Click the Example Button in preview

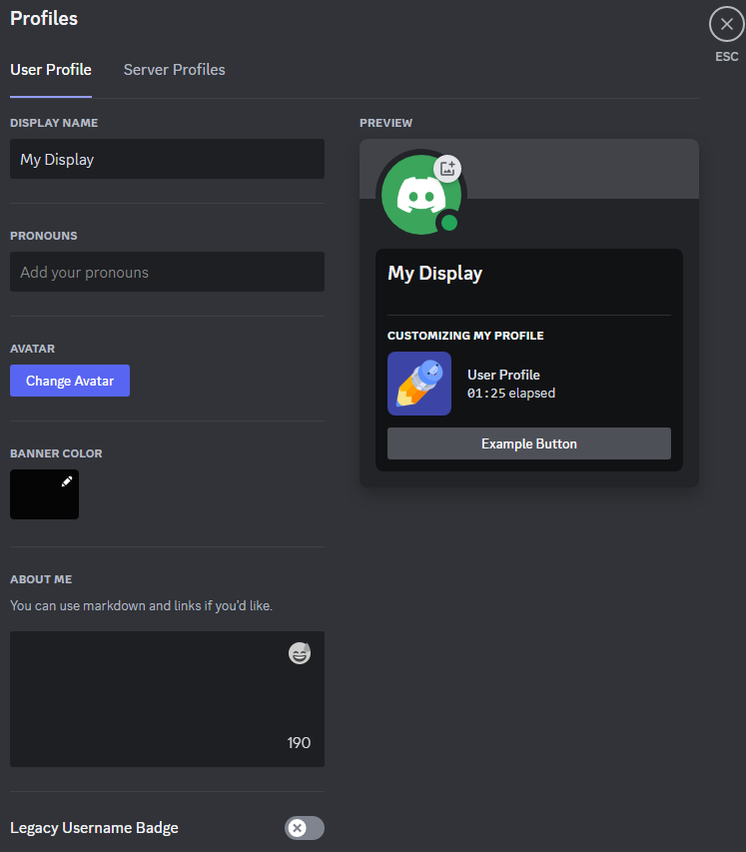click(x=528, y=443)
